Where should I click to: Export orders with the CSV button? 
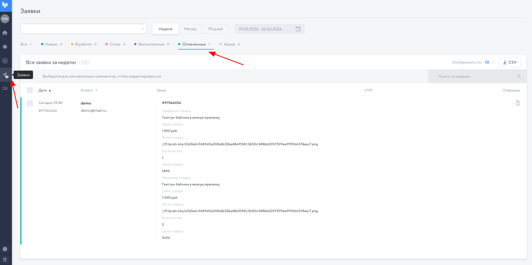coord(510,62)
